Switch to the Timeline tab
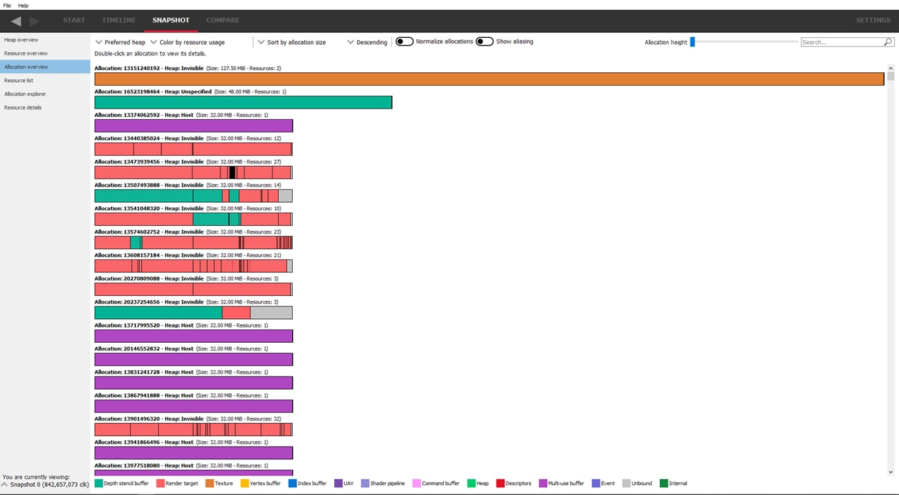This screenshot has height=495, width=899. [x=119, y=20]
